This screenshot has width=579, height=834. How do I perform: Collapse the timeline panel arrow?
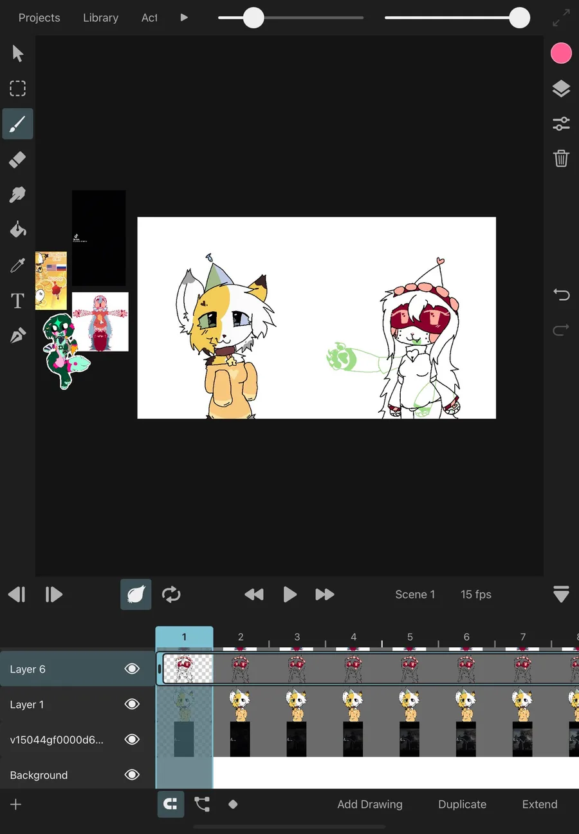point(561,594)
